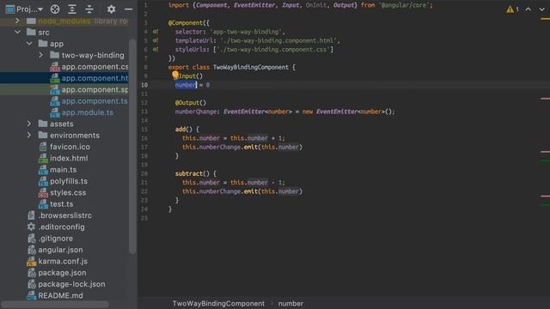This screenshot has width=550, height=309.
Task: Click the warning indicator in editor corner
Action: (x=512, y=9)
